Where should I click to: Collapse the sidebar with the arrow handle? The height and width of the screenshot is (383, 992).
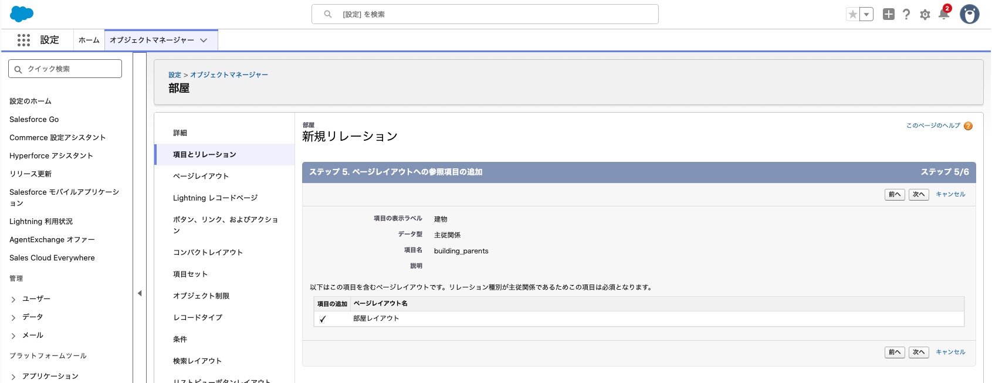(x=140, y=293)
